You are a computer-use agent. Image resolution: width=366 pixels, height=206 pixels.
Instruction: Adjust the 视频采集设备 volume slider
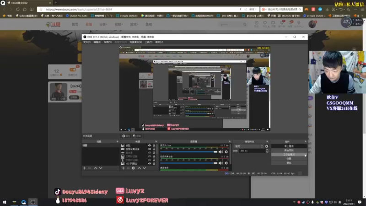tap(189, 163)
